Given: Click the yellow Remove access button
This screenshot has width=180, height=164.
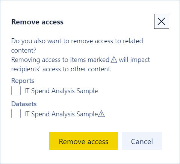Looking at the screenshot, I should [x=83, y=141].
